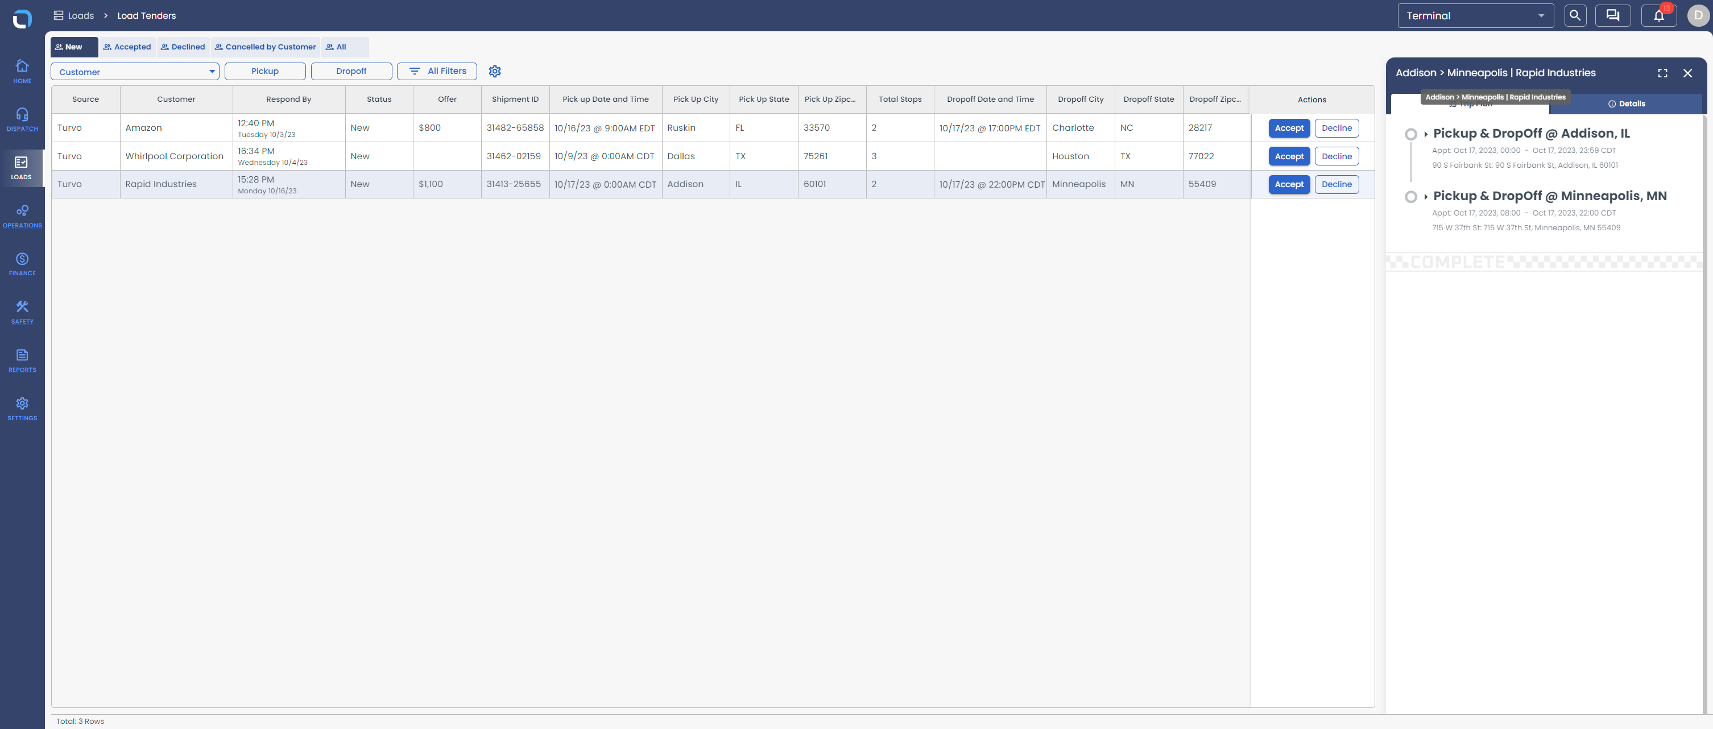Open the Dropoff filter

point(351,71)
